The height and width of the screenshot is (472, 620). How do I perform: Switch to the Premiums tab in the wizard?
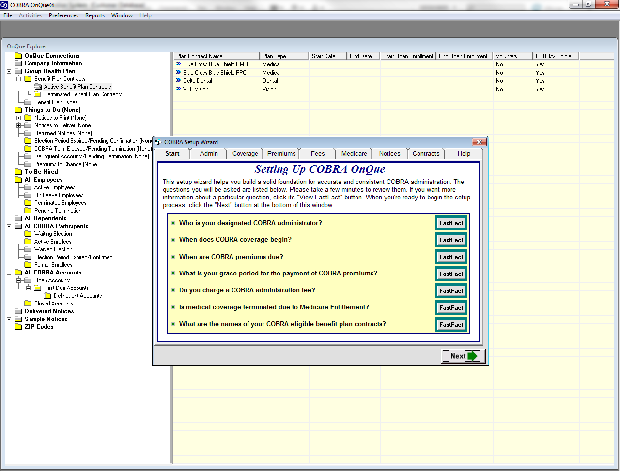[x=281, y=154]
